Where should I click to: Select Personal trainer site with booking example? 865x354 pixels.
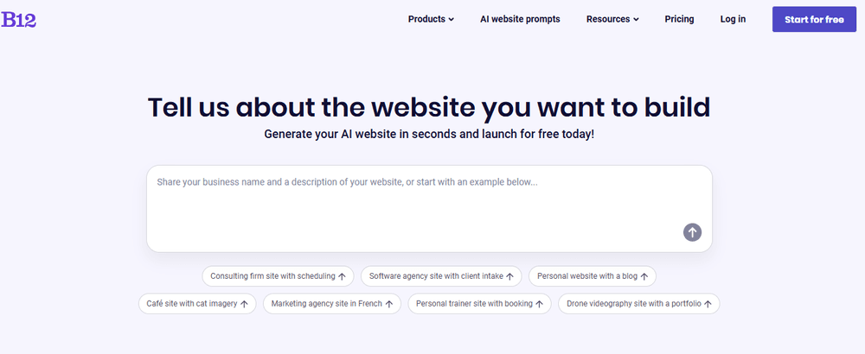474,304
